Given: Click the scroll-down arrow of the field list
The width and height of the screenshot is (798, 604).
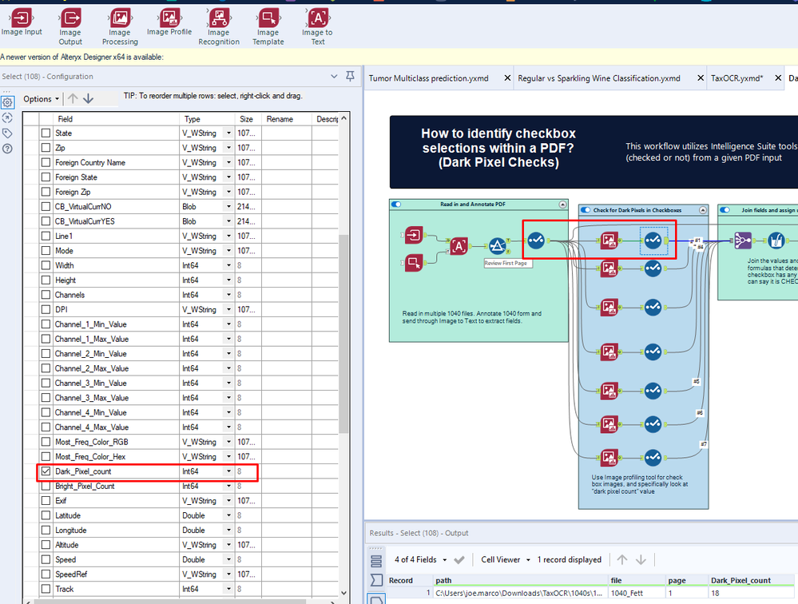Looking at the screenshot, I should pyautogui.click(x=344, y=593).
